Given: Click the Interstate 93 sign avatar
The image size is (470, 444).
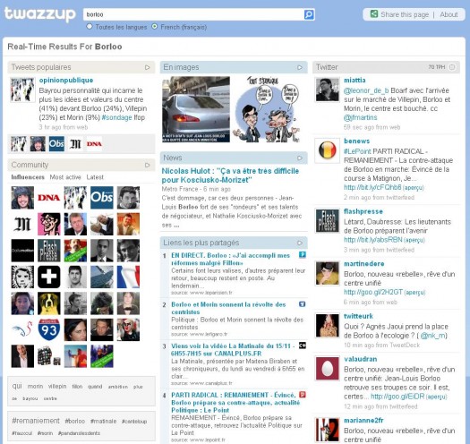Looking at the screenshot, I should point(49,329).
